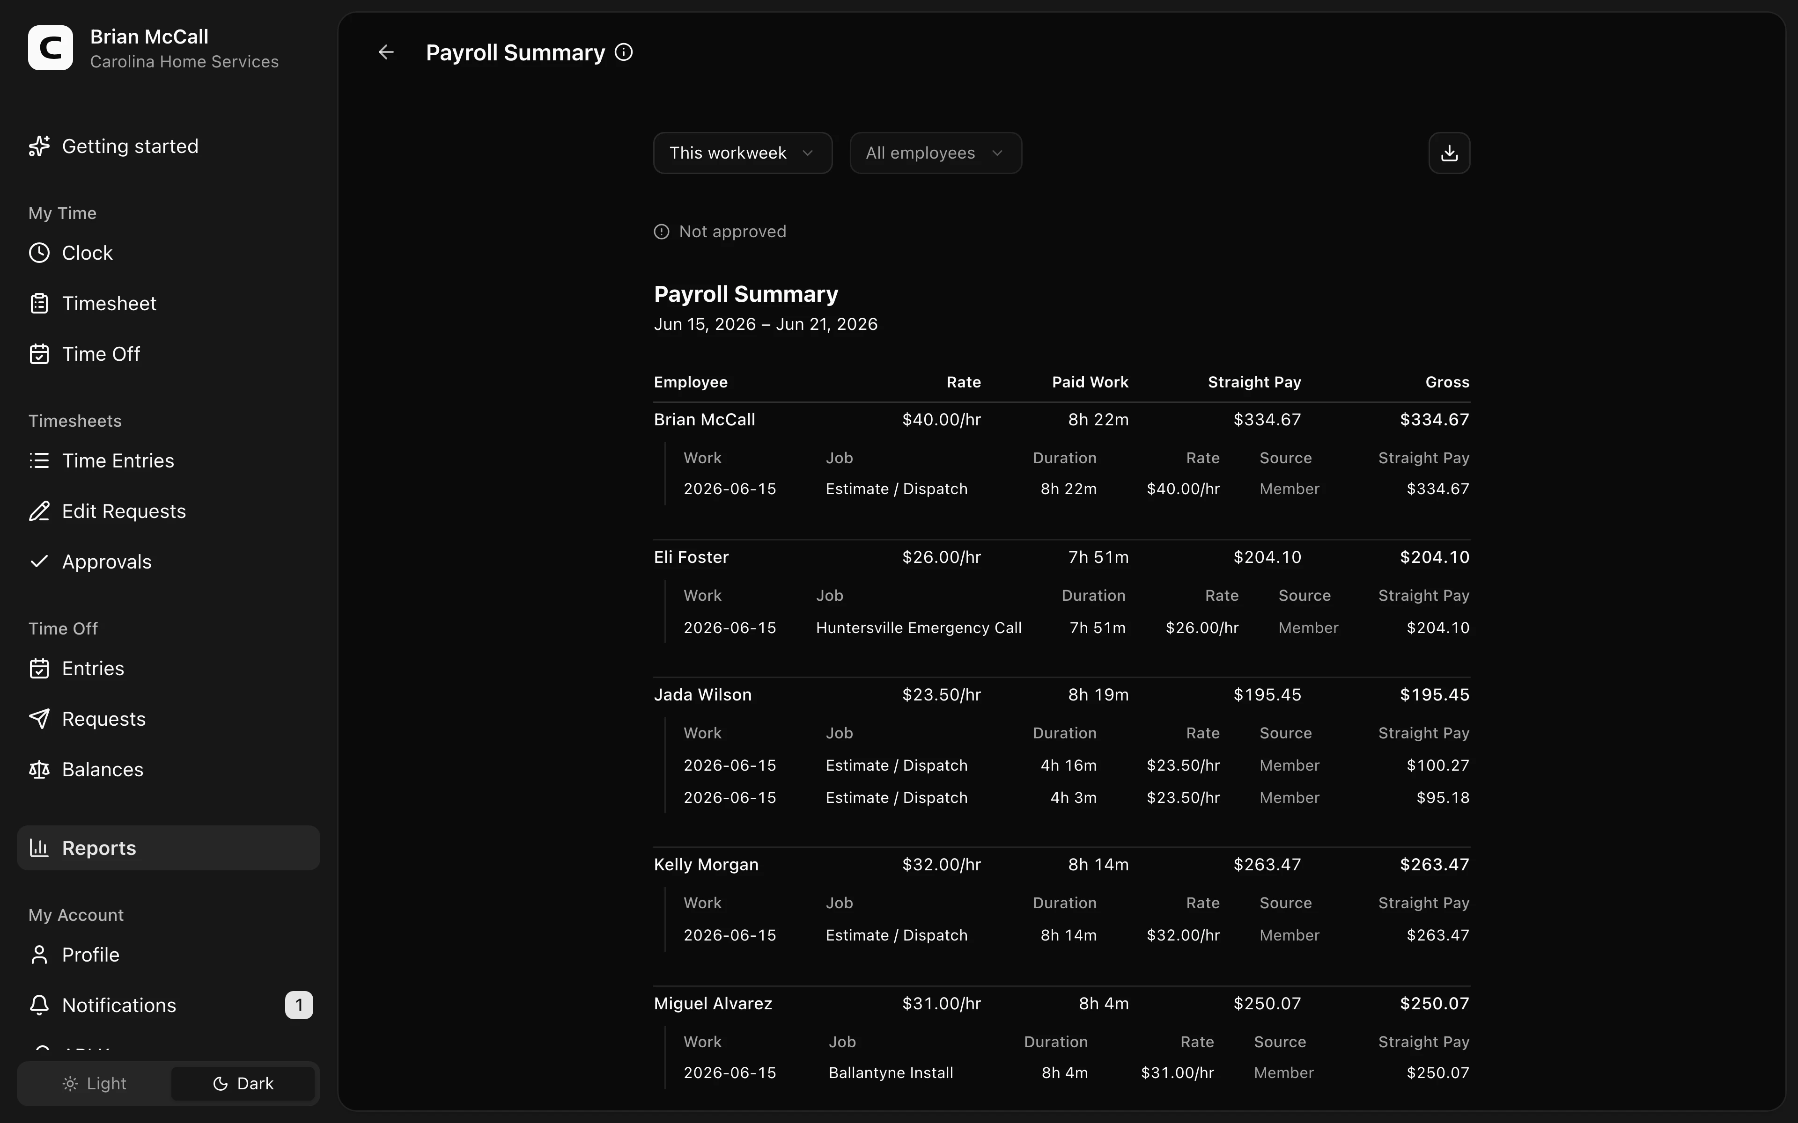Click Kelly Morgan employee row name

[706, 865]
